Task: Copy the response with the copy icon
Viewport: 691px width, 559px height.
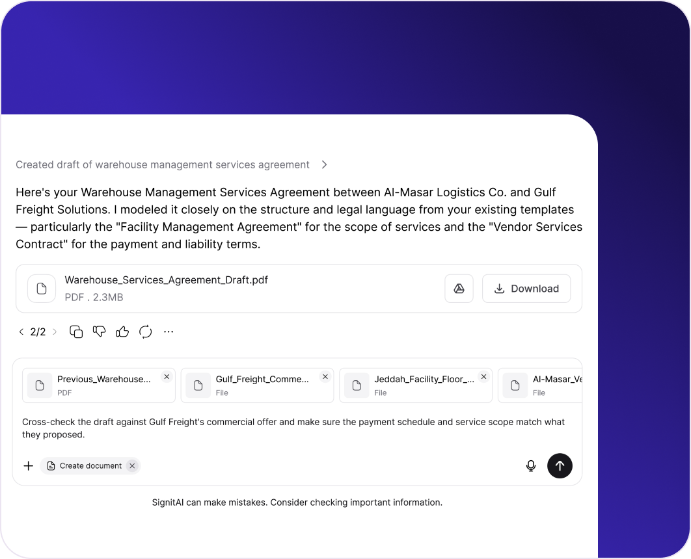Action: [76, 332]
